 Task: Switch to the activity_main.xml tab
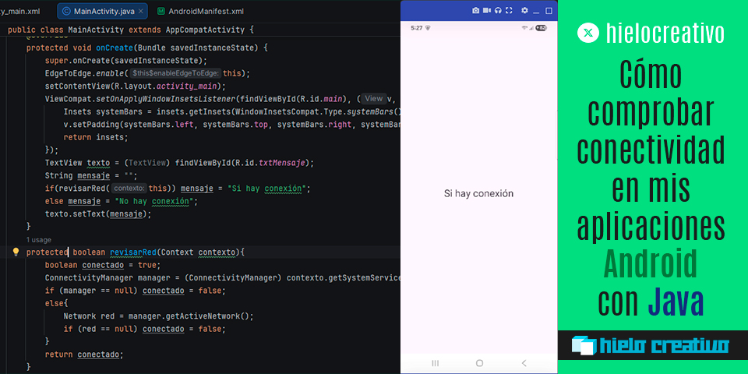20,11
